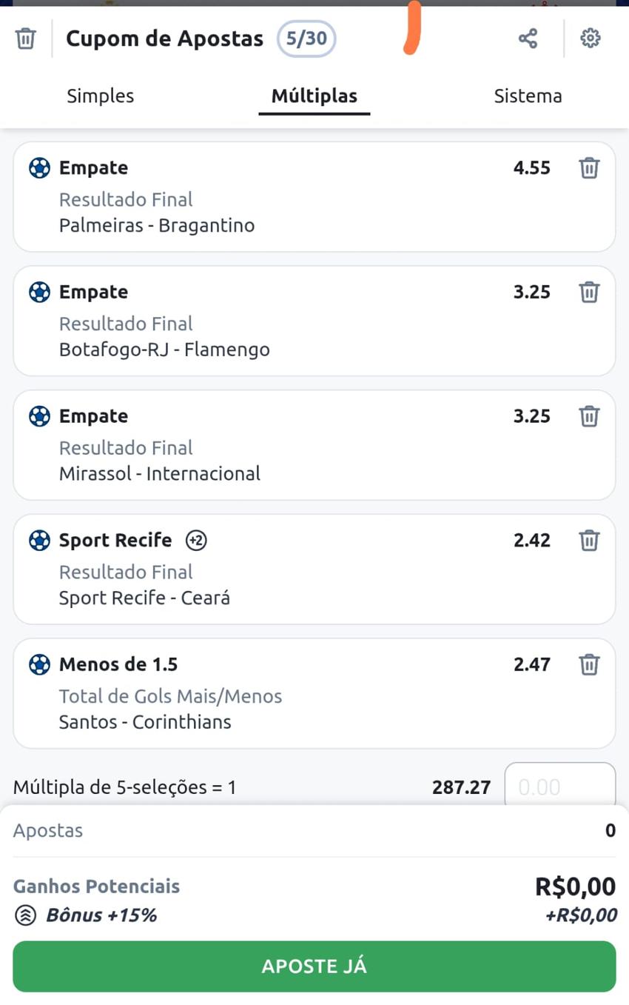
Task: Delete the Sport Recife - Ceará bet
Action: (x=589, y=540)
